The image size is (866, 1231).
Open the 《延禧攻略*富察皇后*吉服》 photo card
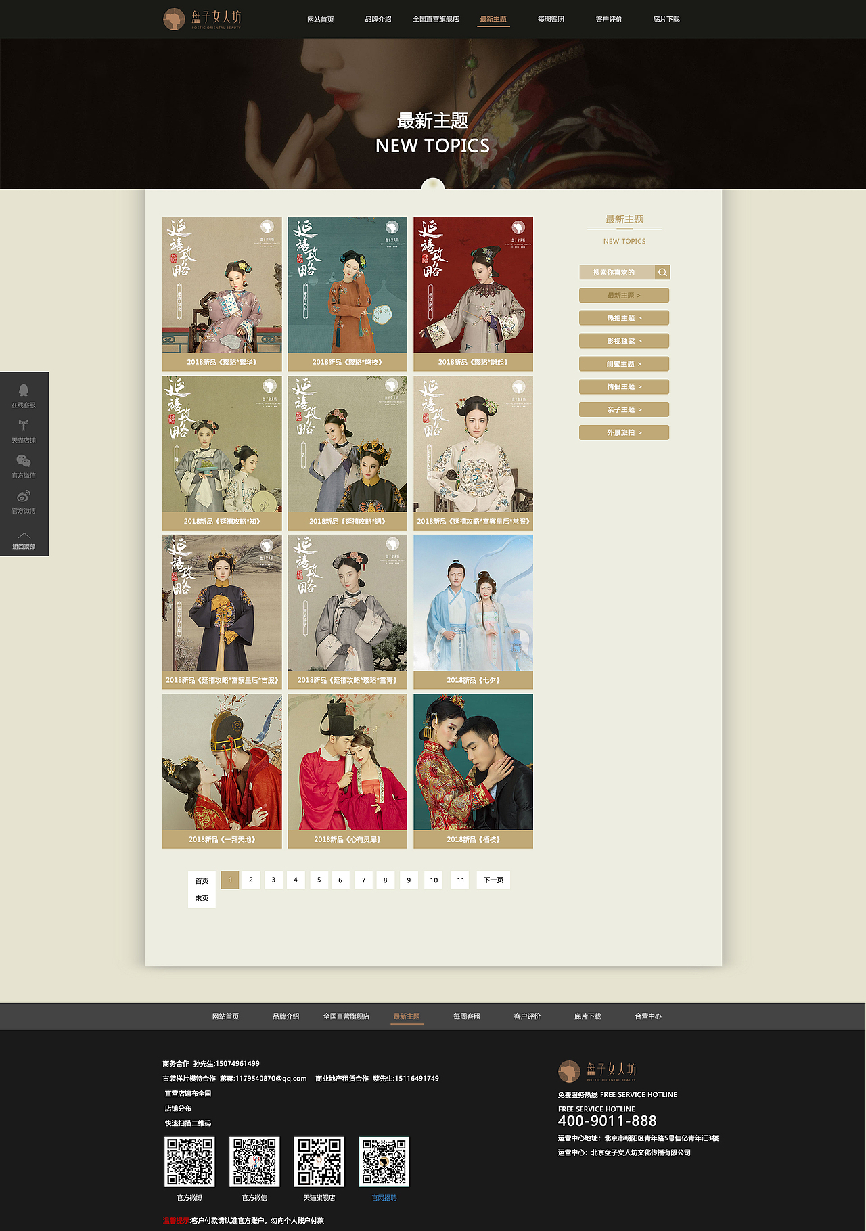[x=222, y=612]
